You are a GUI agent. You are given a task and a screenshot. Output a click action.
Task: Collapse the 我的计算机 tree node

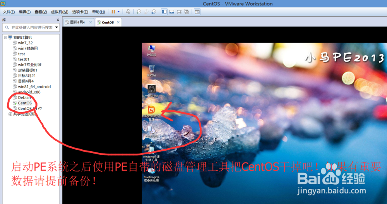click(5, 38)
